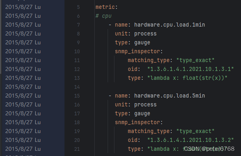
Task: Click gutter line number 20
Action: pyautogui.click(x=77, y=140)
